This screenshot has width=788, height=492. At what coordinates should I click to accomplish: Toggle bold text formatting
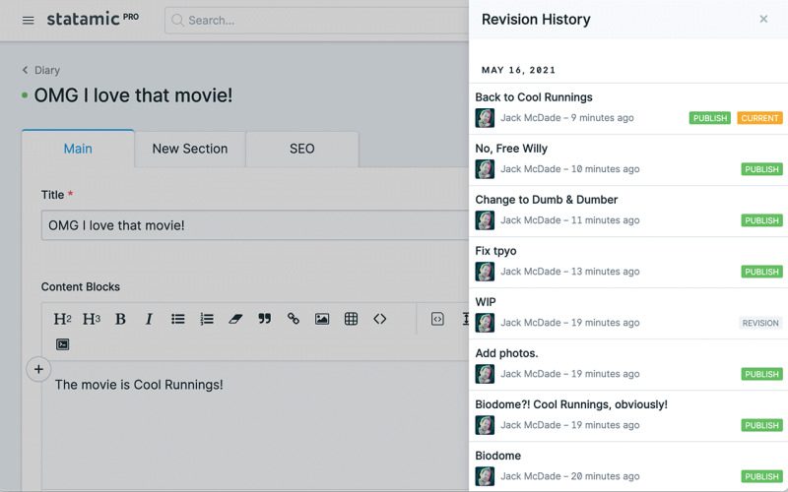coord(120,319)
